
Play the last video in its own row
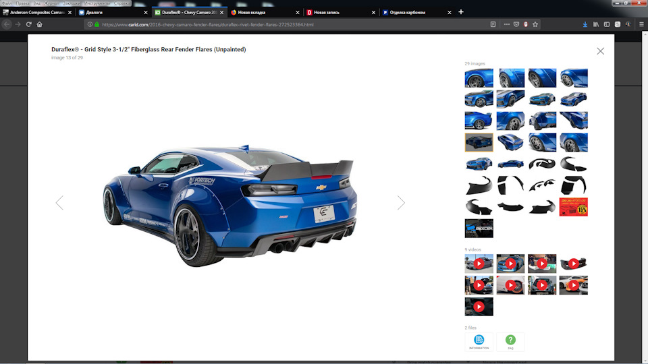479,307
